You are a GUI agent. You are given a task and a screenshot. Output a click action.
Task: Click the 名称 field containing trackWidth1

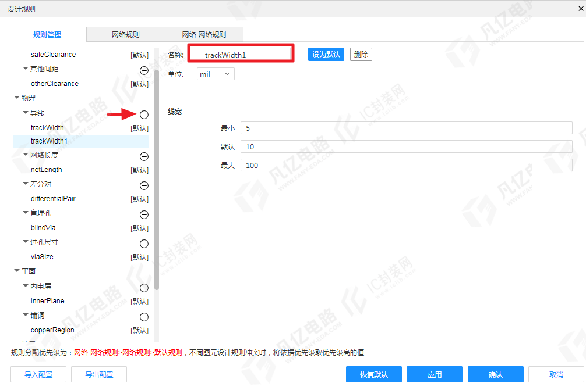[243, 55]
